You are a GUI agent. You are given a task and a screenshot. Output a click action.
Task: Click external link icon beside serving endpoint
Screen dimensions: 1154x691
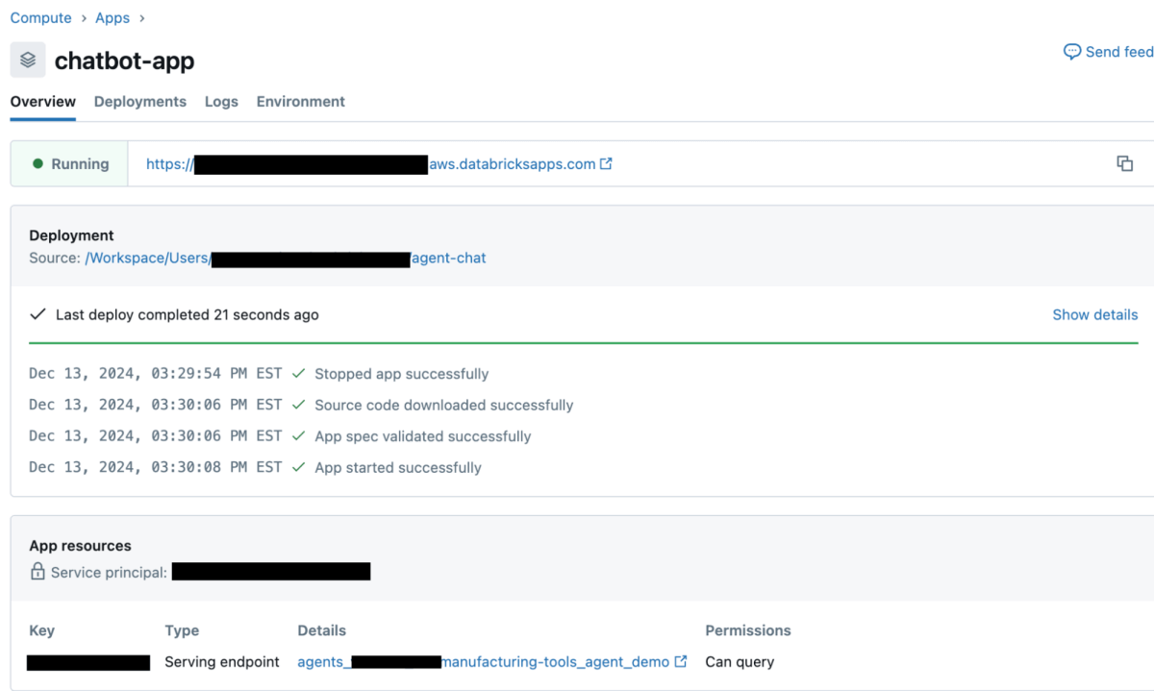(x=681, y=661)
